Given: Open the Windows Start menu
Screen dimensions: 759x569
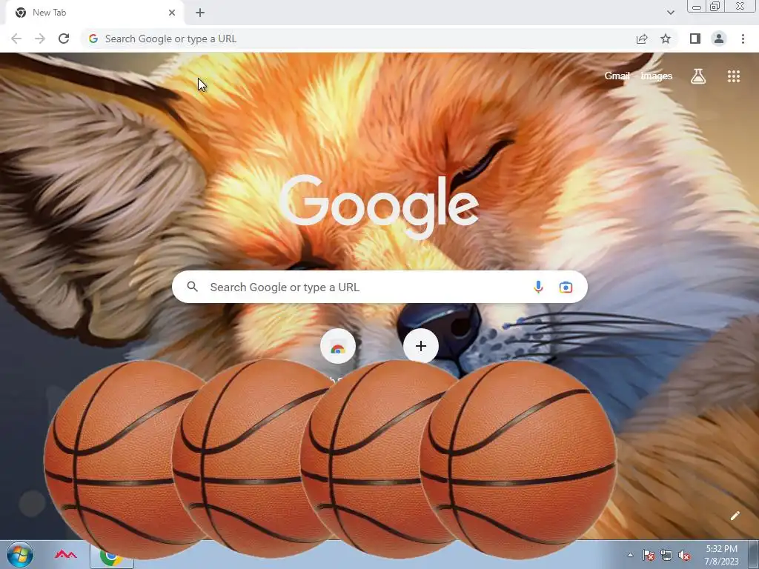Looking at the screenshot, I should click(x=20, y=554).
